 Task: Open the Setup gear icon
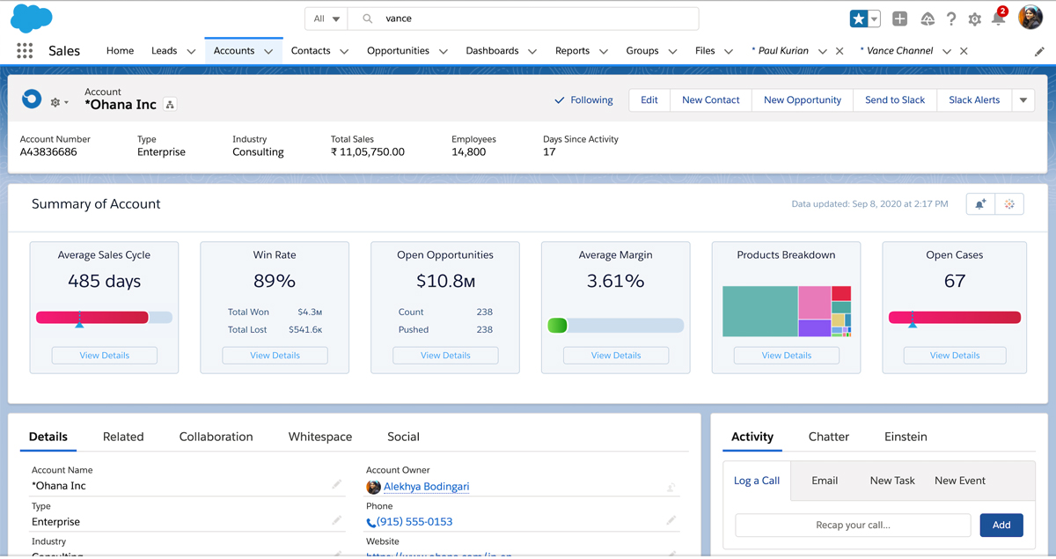(x=974, y=19)
